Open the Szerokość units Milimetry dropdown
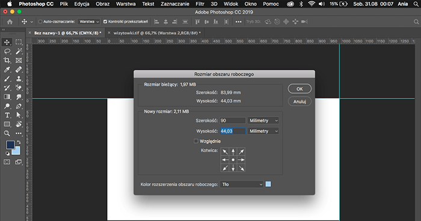Viewport: 421px width, 221px height. tap(263, 121)
